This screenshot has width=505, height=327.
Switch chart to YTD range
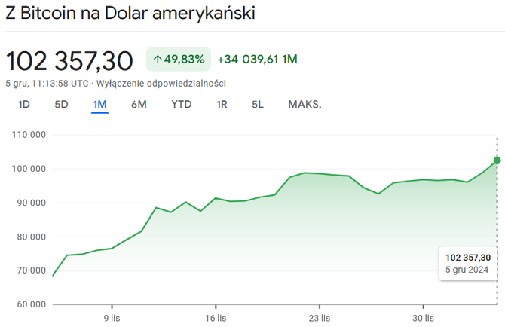coord(182,105)
